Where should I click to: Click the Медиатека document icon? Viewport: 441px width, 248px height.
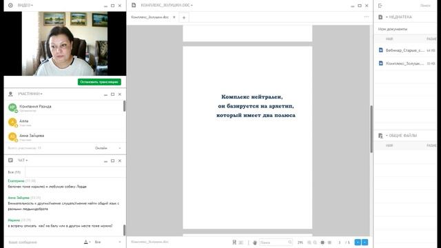[380, 17]
